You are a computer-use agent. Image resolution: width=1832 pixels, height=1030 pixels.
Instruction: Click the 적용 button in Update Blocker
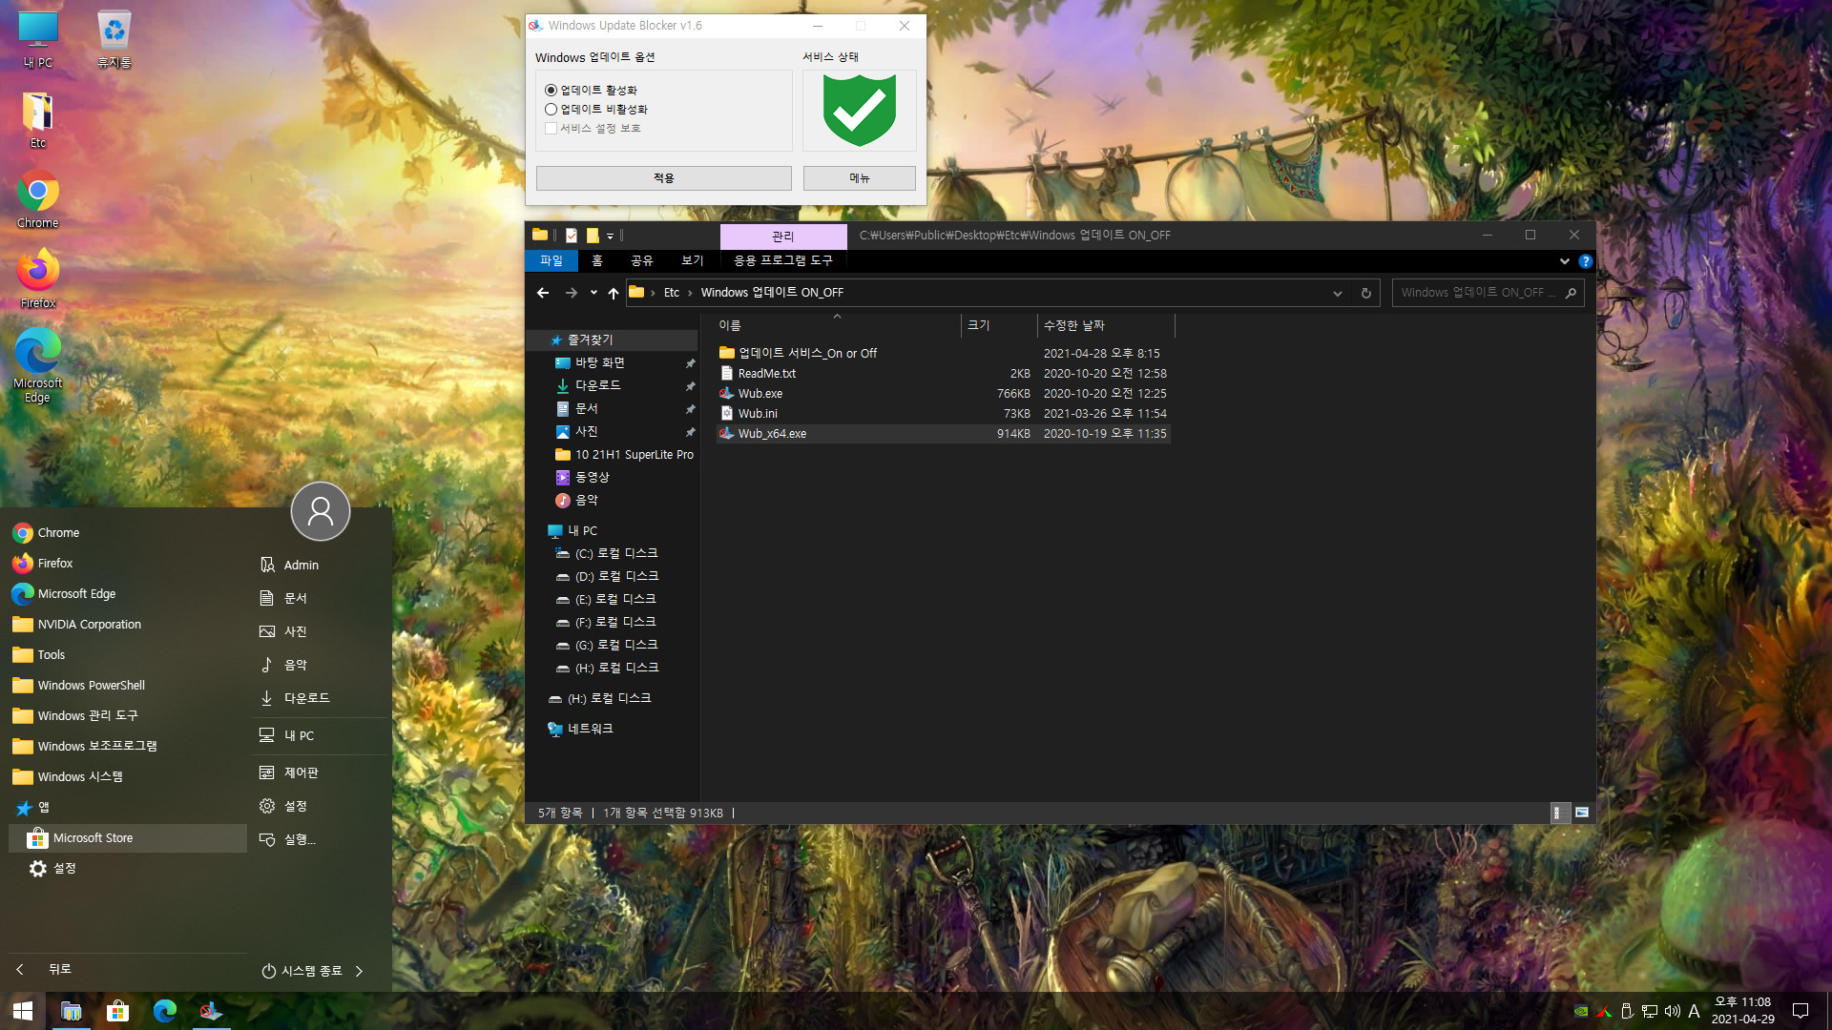click(663, 176)
